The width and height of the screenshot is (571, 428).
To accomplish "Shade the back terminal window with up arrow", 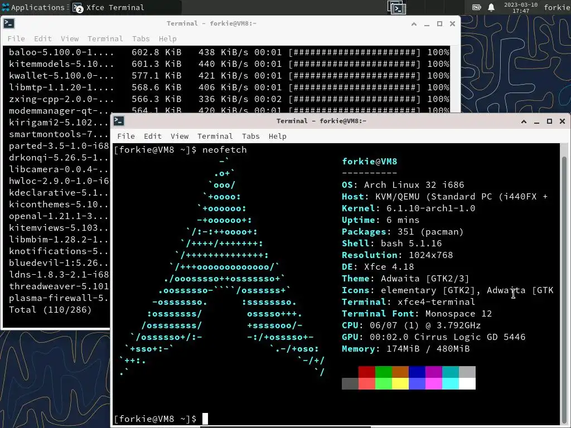I will point(414,23).
